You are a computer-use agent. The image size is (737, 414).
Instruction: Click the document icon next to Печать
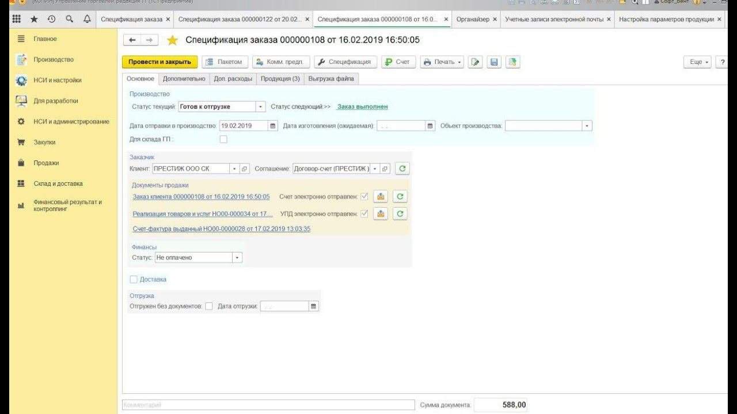click(x=474, y=62)
